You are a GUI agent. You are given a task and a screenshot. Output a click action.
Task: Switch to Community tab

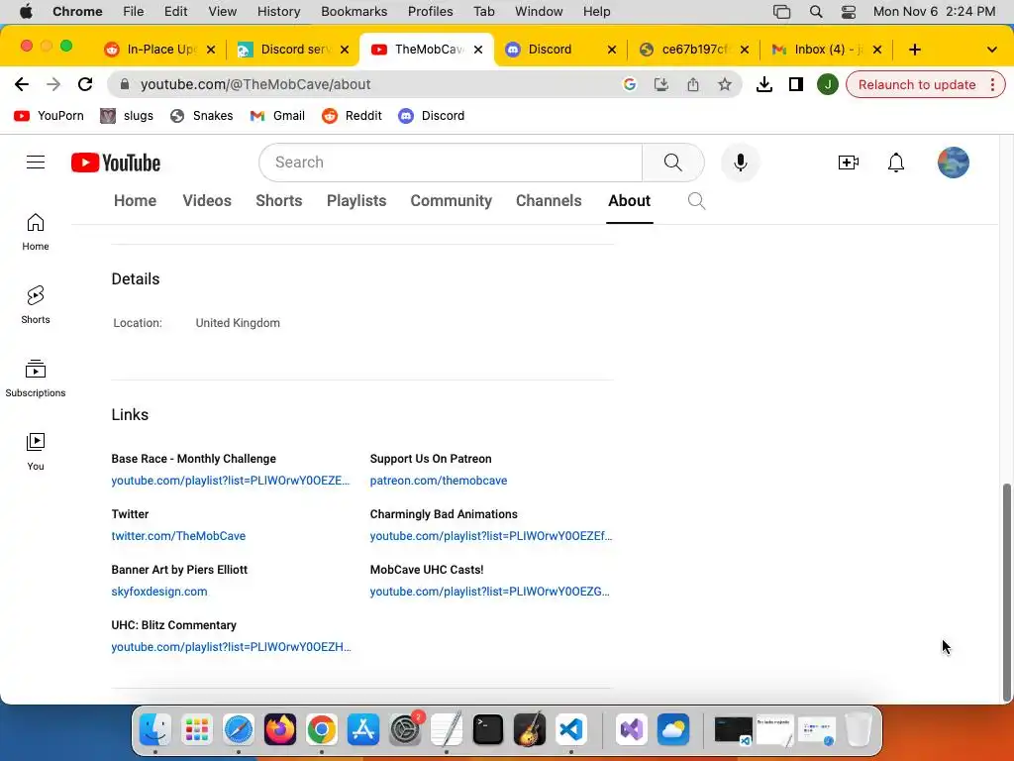tap(452, 200)
